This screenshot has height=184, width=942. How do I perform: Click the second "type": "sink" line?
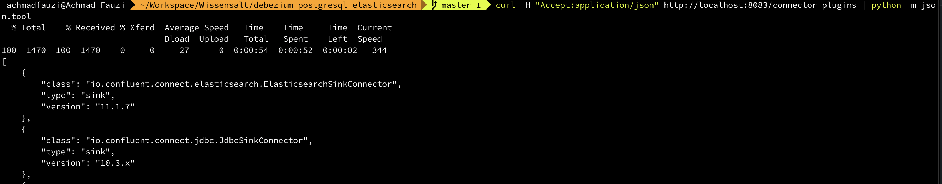click(78, 152)
